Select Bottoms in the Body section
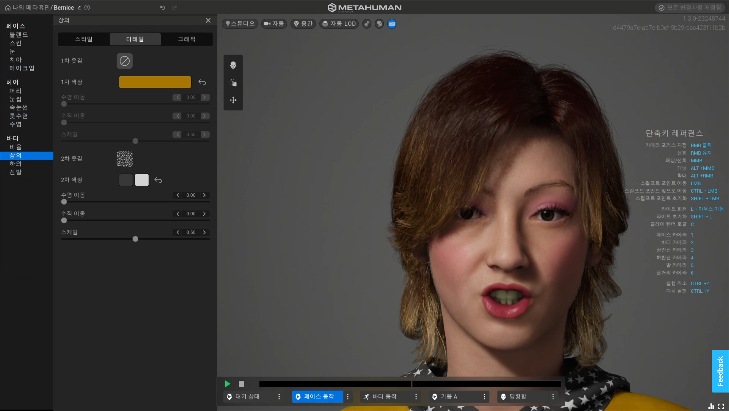729x411 pixels. pyautogui.click(x=16, y=164)
